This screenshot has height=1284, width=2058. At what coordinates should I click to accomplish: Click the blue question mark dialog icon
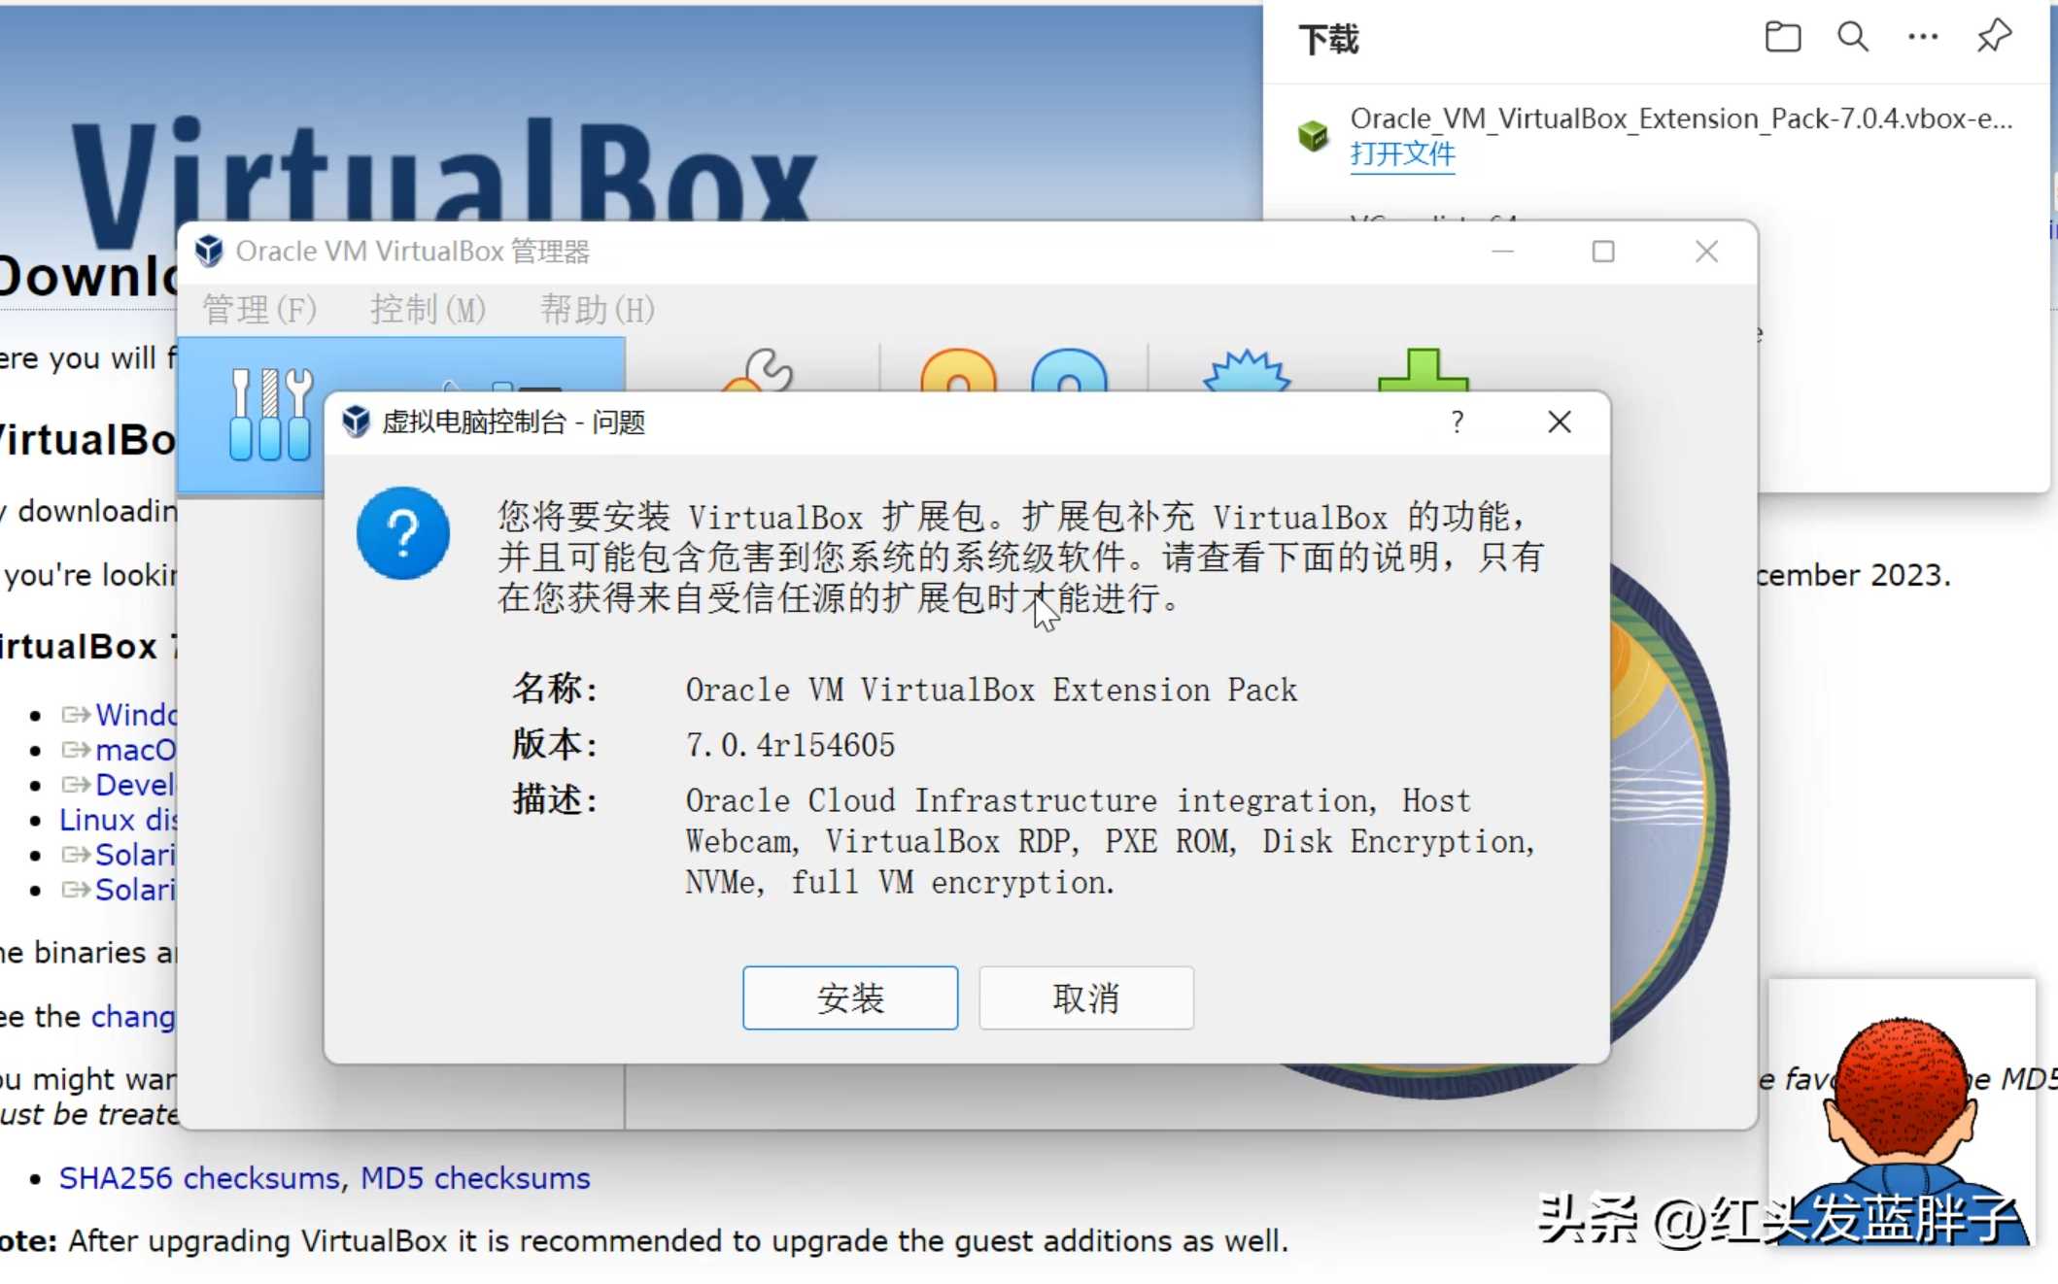[x=403, y=533]
